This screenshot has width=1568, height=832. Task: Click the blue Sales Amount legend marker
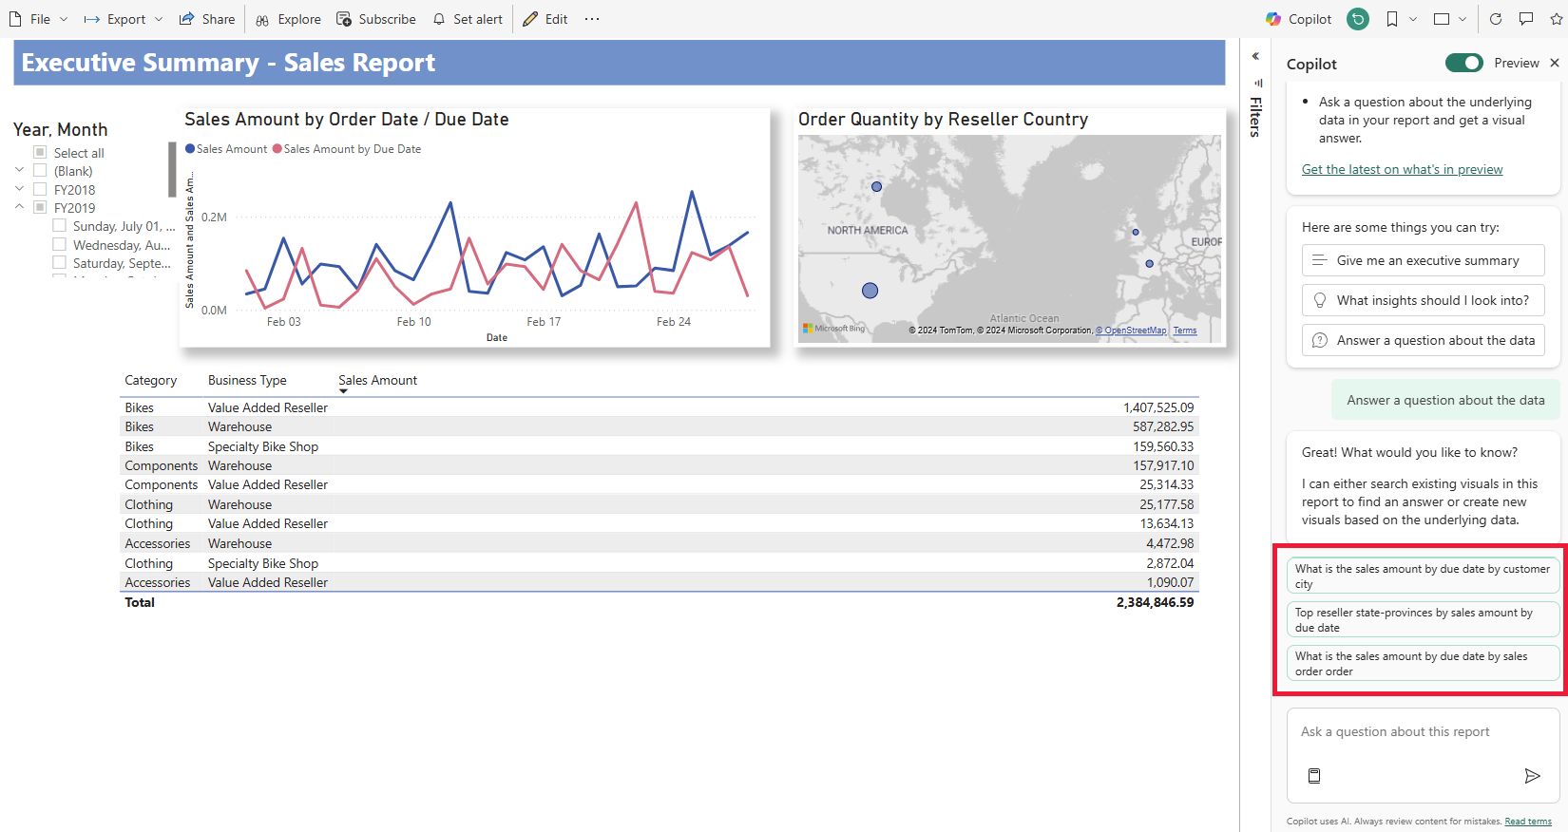coord(190,149)
